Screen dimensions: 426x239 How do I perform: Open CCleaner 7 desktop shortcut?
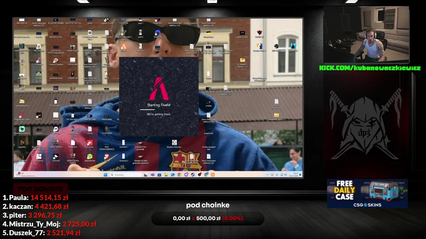click(x=39, y=61)
